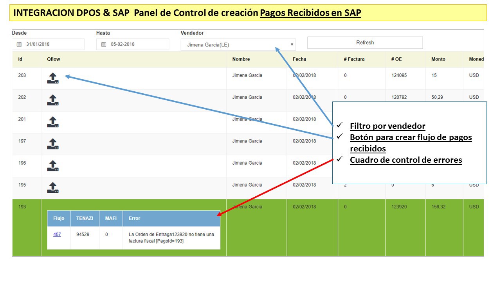
Task: Select the # Factura column header
Action: coord(354,59)
